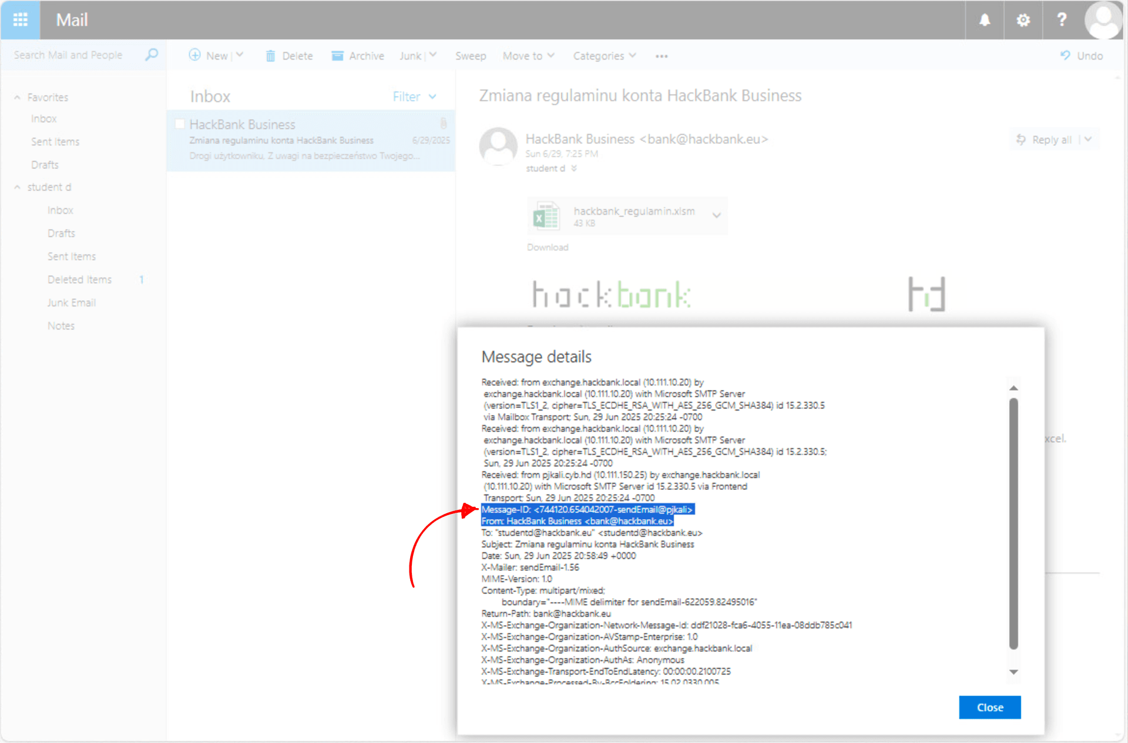This screenshot has width=1128, height=743.
Task: Click the Undo arrow icon
Action: click(1065, 55)
